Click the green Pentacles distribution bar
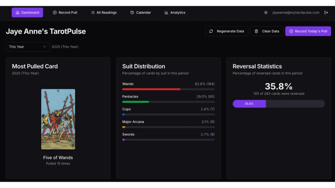 click(136, 102)
